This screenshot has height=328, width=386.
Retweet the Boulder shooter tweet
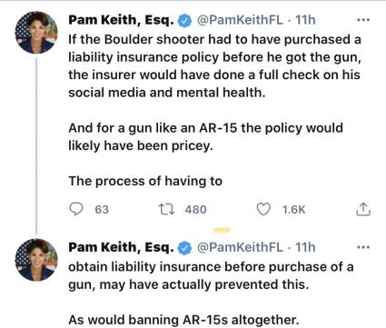pyautogui.click(x=166, y=209)
